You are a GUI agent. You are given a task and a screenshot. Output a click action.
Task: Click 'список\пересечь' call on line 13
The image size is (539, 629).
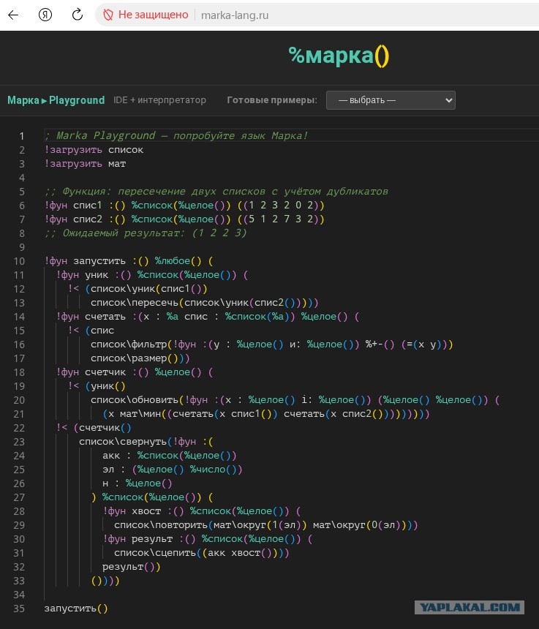tap(135, 303)
